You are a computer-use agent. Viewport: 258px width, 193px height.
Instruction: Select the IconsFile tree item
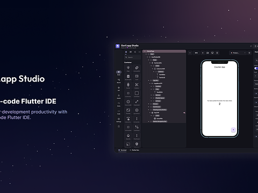tap(158, 118)
